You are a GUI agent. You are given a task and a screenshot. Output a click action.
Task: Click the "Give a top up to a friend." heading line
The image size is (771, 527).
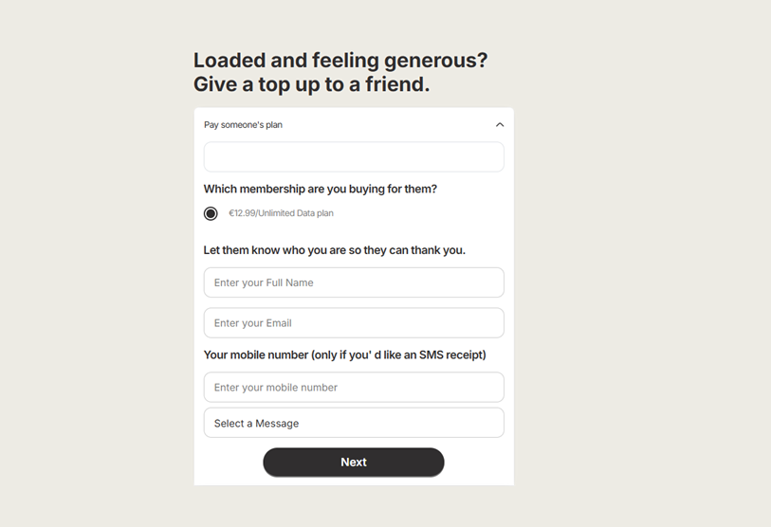pos(311,84)
